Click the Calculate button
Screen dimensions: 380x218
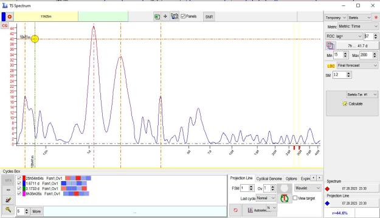coord(353,104)
